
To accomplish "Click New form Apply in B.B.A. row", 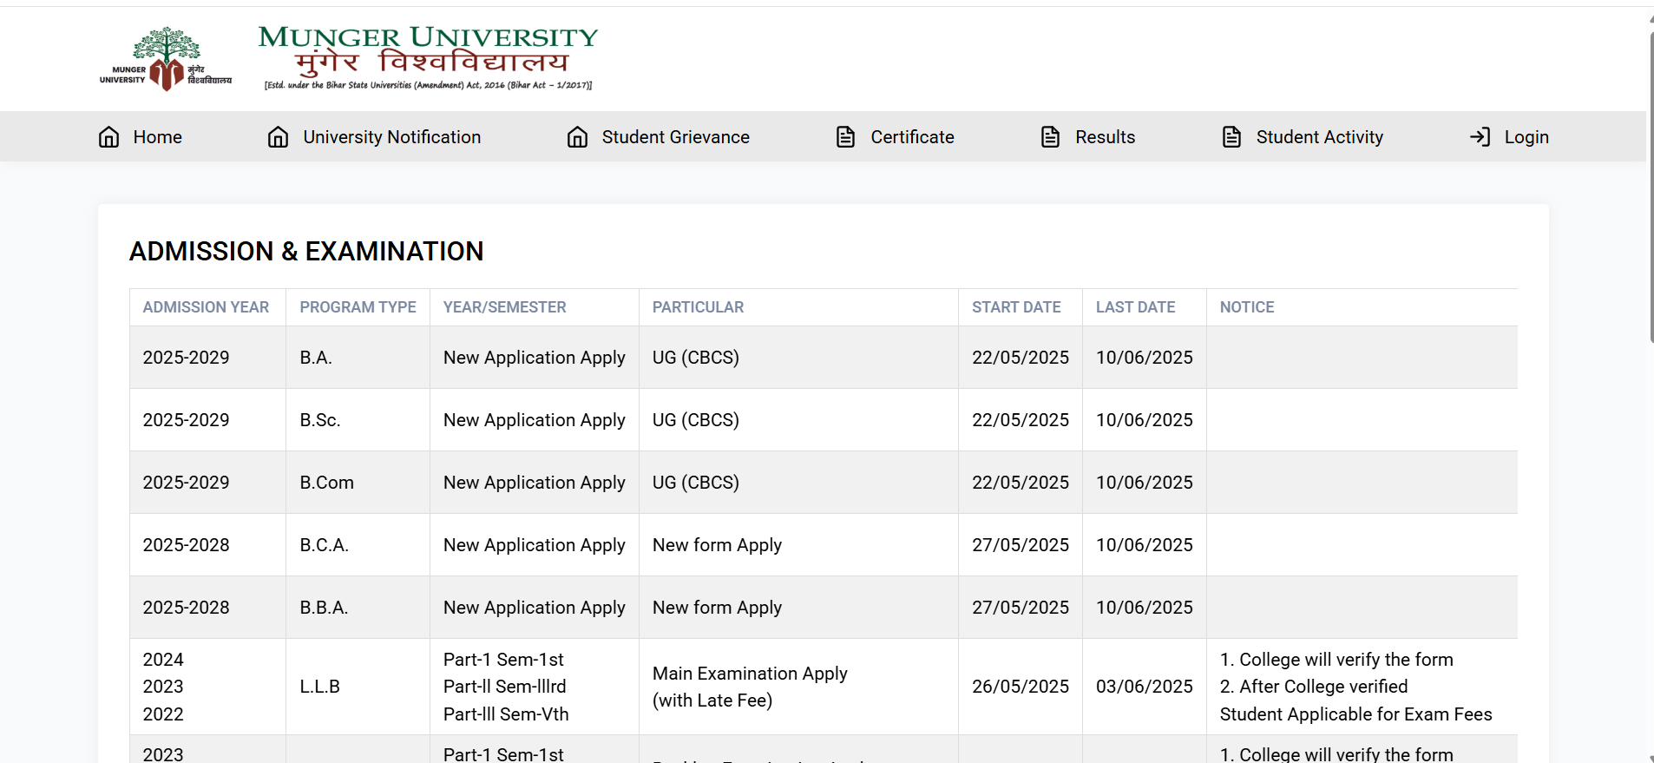I will click(718, 608).
